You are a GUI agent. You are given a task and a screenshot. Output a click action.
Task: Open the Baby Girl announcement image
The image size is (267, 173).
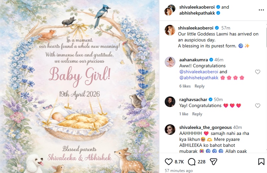coord(80,86)
